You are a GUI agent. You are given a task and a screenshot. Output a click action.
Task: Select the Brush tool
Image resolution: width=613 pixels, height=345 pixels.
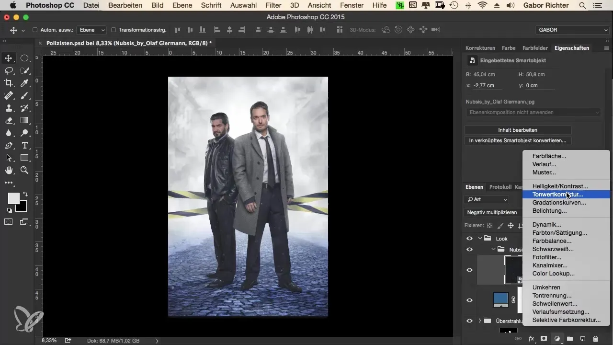click(x=24, y=95)
